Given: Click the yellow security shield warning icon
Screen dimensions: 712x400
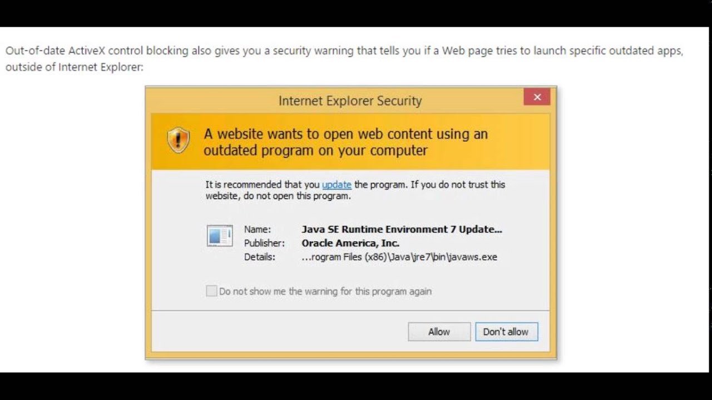Looking at the screenshot, I should point(179,140).
